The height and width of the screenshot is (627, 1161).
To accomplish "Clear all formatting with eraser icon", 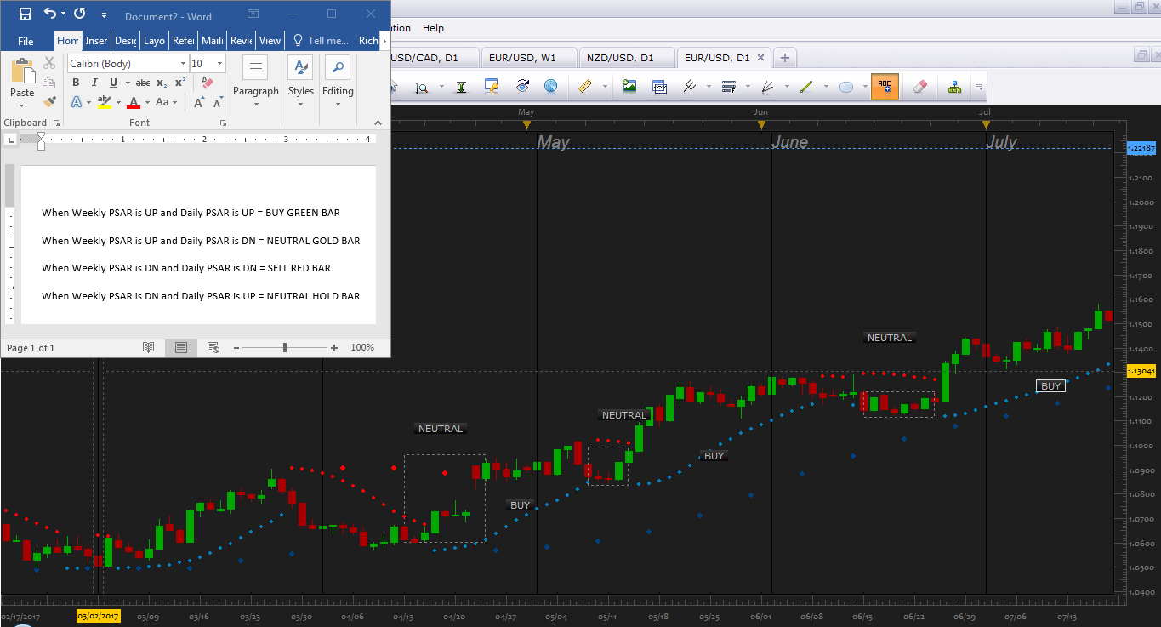I will click(208, 83).
